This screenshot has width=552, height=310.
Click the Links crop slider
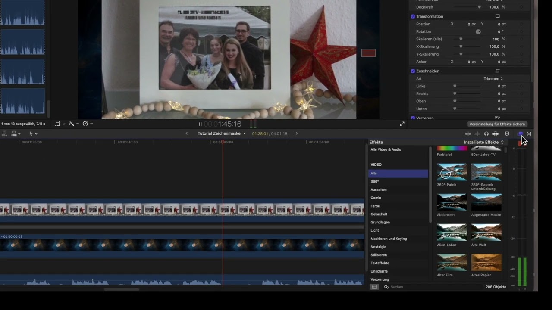467,86
